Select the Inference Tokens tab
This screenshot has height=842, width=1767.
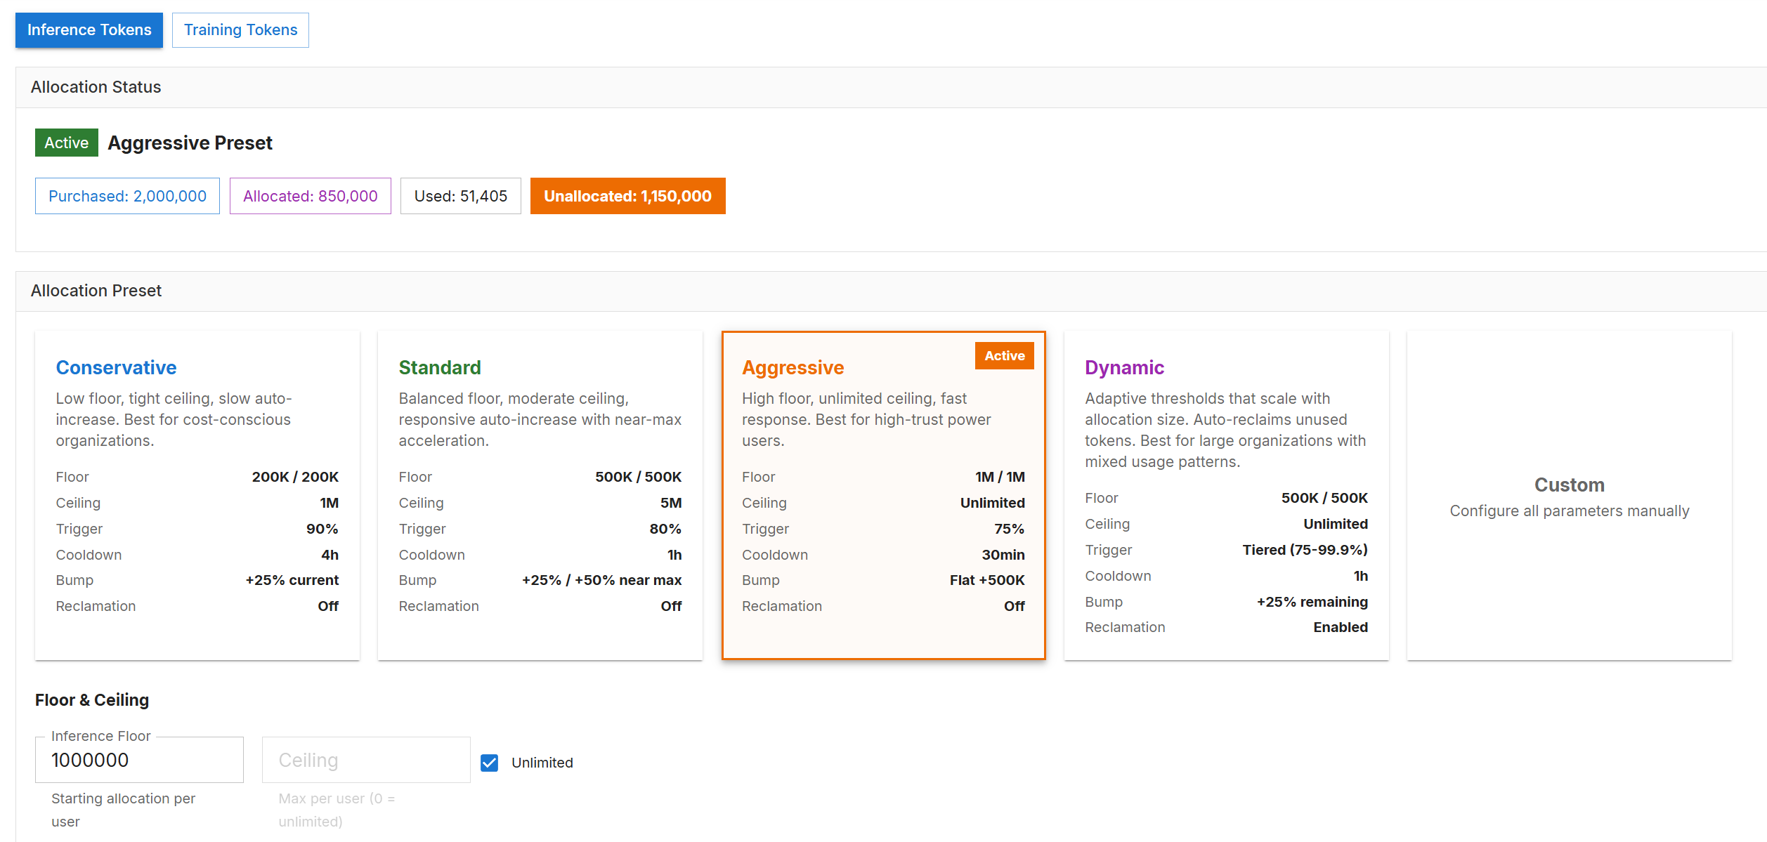(89, 29)
